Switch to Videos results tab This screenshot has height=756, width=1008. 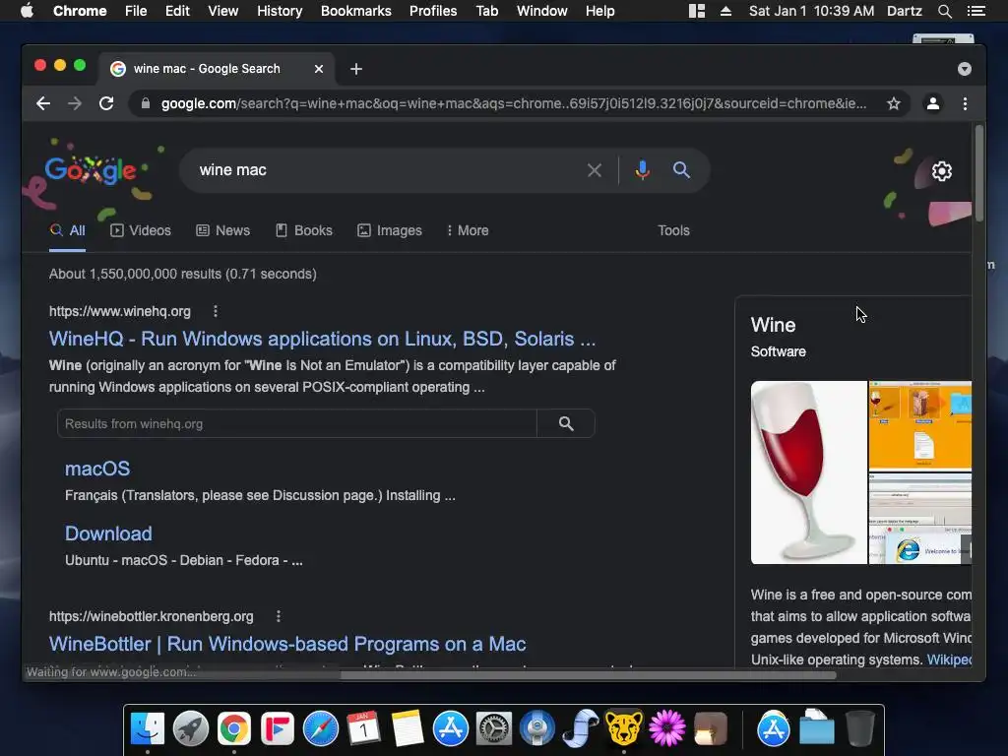pos(140,230)
